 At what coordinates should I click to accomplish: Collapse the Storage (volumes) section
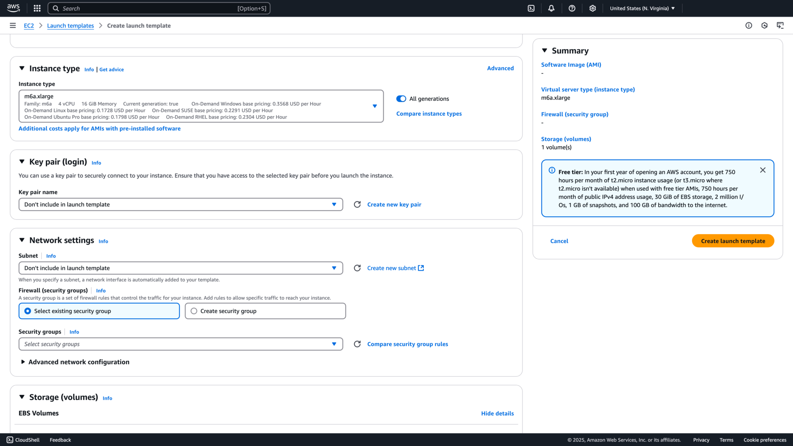pos(22,397)
